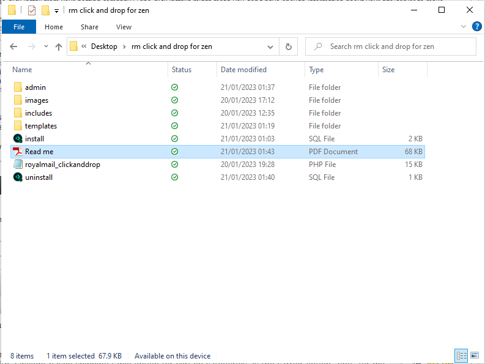Go up one folder level
This screenshot has height=364, width=485.
point(59,46)
